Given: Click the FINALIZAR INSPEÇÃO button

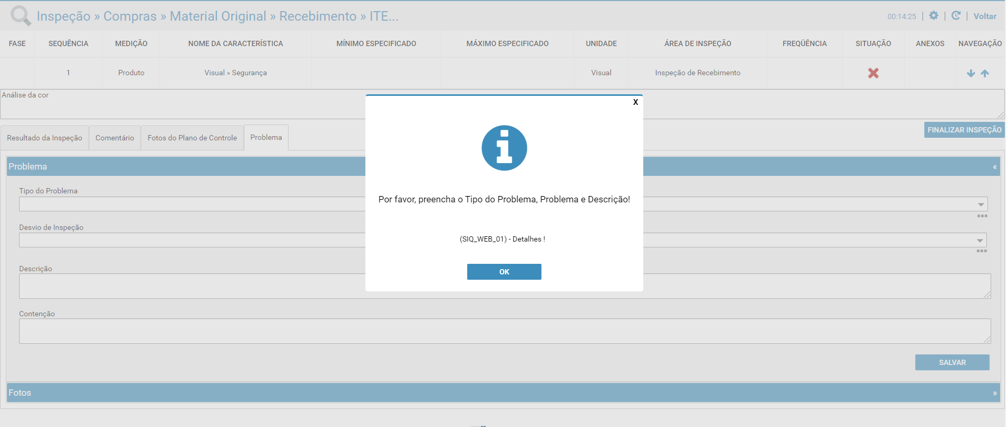Looking at the screenshot, I should click(964, 130).
